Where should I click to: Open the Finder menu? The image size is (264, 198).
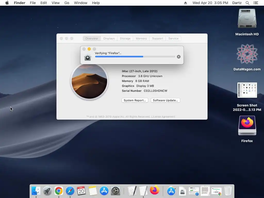[20, 3]
